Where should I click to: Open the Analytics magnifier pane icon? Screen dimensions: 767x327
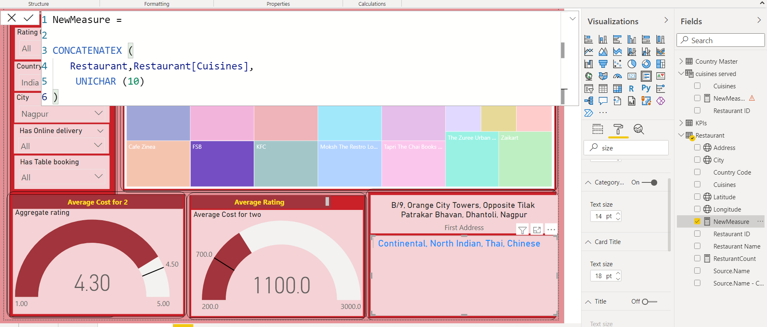[638, 129]
